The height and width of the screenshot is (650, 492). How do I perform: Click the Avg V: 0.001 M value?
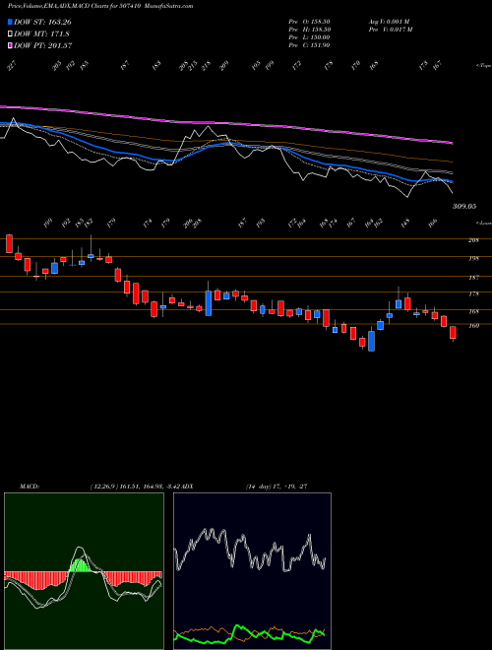389,22
